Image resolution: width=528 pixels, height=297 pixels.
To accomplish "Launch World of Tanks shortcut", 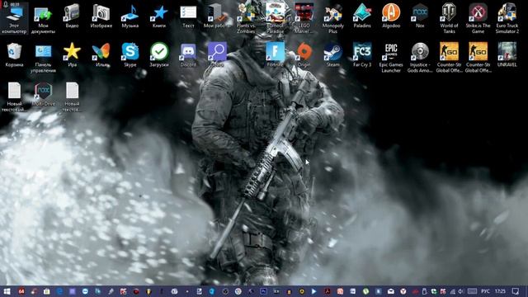I will click(449, 18).
